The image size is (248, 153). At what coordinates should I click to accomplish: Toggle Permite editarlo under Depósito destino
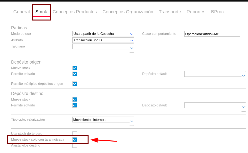(x=75, y=105)
